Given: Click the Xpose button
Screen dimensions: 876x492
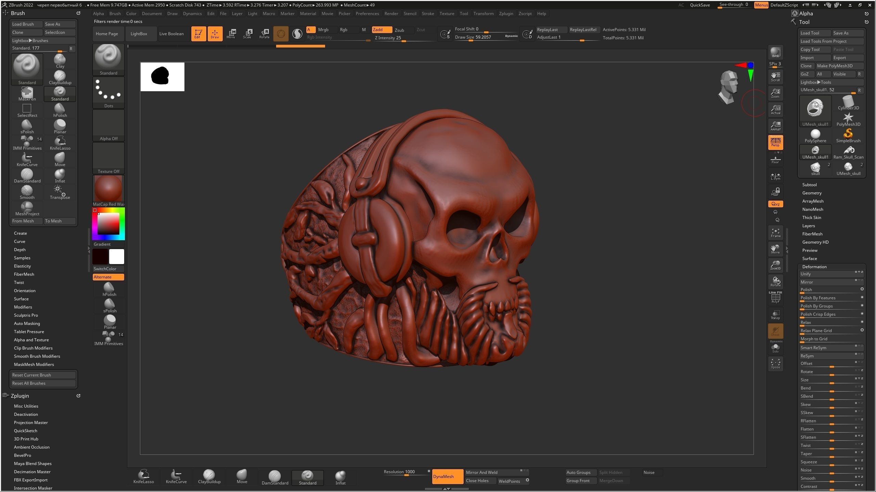Looking at the screenshot, I should tap(775, 364).
